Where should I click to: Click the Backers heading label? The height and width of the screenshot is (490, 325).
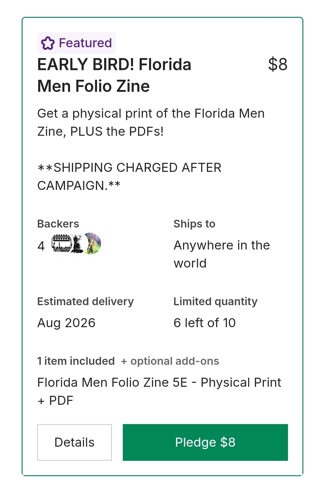58,224
